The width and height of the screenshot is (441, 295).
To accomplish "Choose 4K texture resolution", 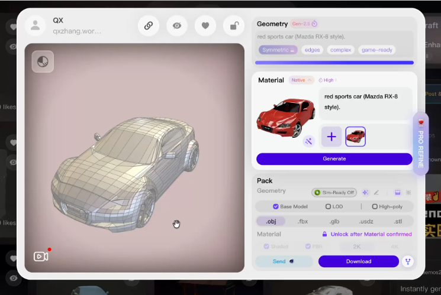I will [395, 247].
